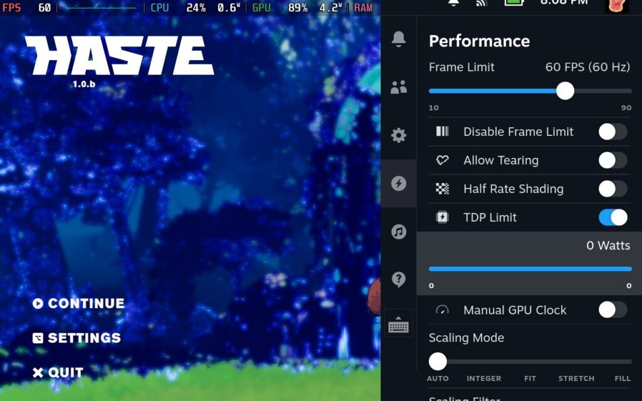Click the GPU usage readout in overlay
642x401 pixels.
point(297,8)
